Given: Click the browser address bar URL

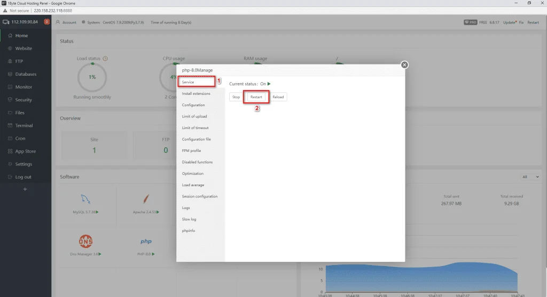Looking at the screenshot, I should 53,11.
